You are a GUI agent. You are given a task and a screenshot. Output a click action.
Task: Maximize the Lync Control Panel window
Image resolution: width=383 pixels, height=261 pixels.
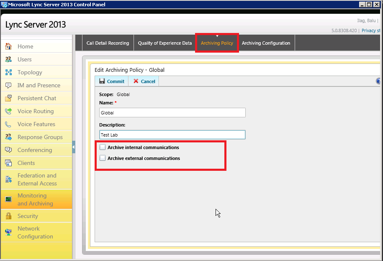pos(369,5)
